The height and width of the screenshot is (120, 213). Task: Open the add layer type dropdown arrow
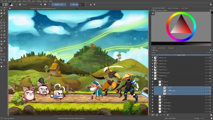tap(154, 115)
